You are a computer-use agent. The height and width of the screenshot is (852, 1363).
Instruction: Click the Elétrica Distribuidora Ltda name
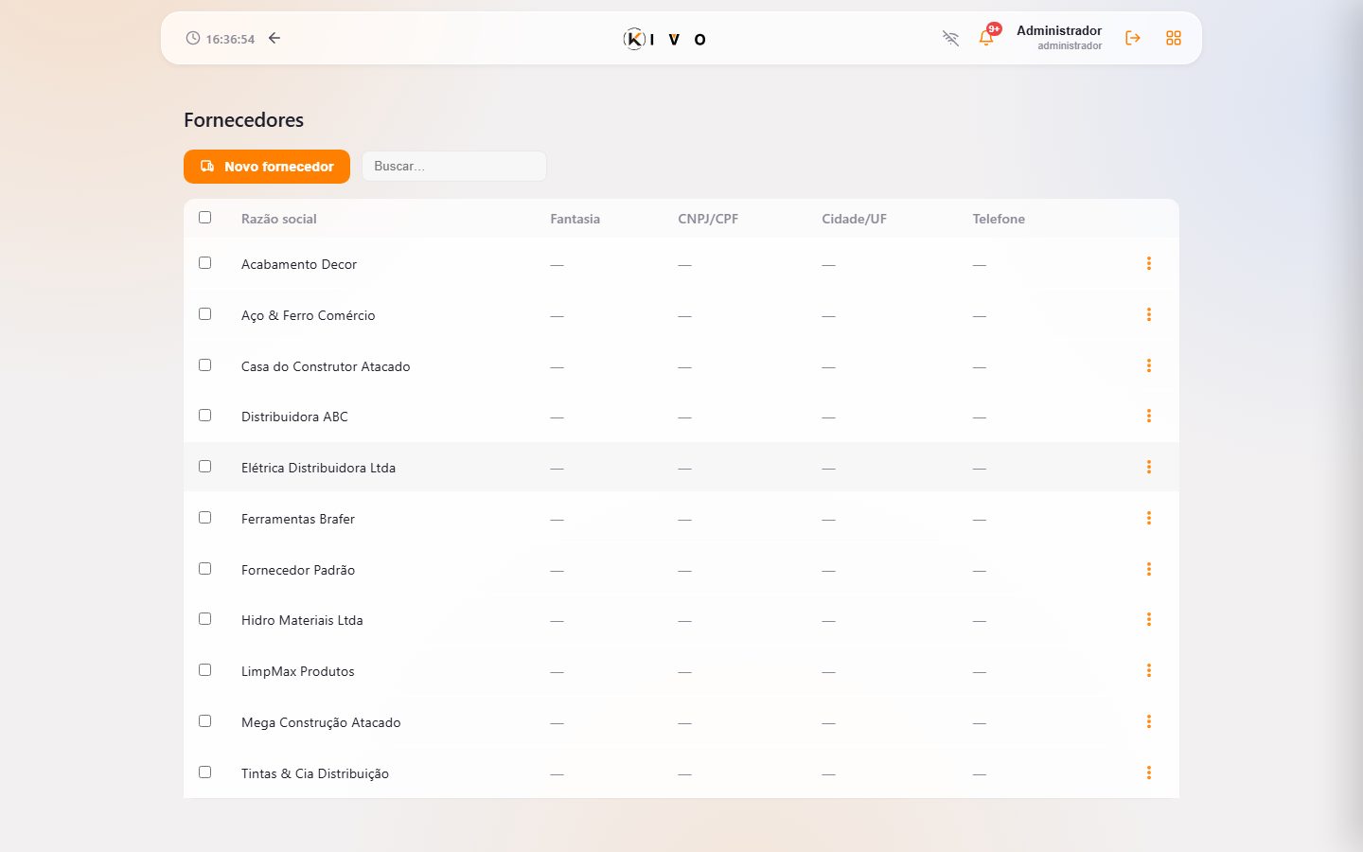pyautogui.click(x=318, y=468)
